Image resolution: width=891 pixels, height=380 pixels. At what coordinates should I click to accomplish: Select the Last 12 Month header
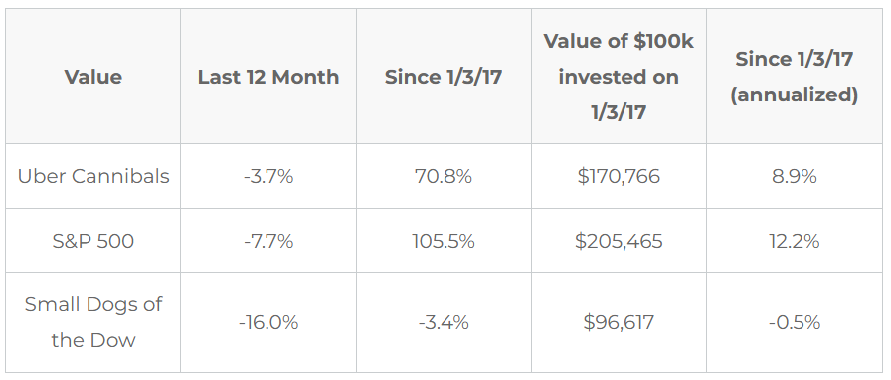(268, 77)
